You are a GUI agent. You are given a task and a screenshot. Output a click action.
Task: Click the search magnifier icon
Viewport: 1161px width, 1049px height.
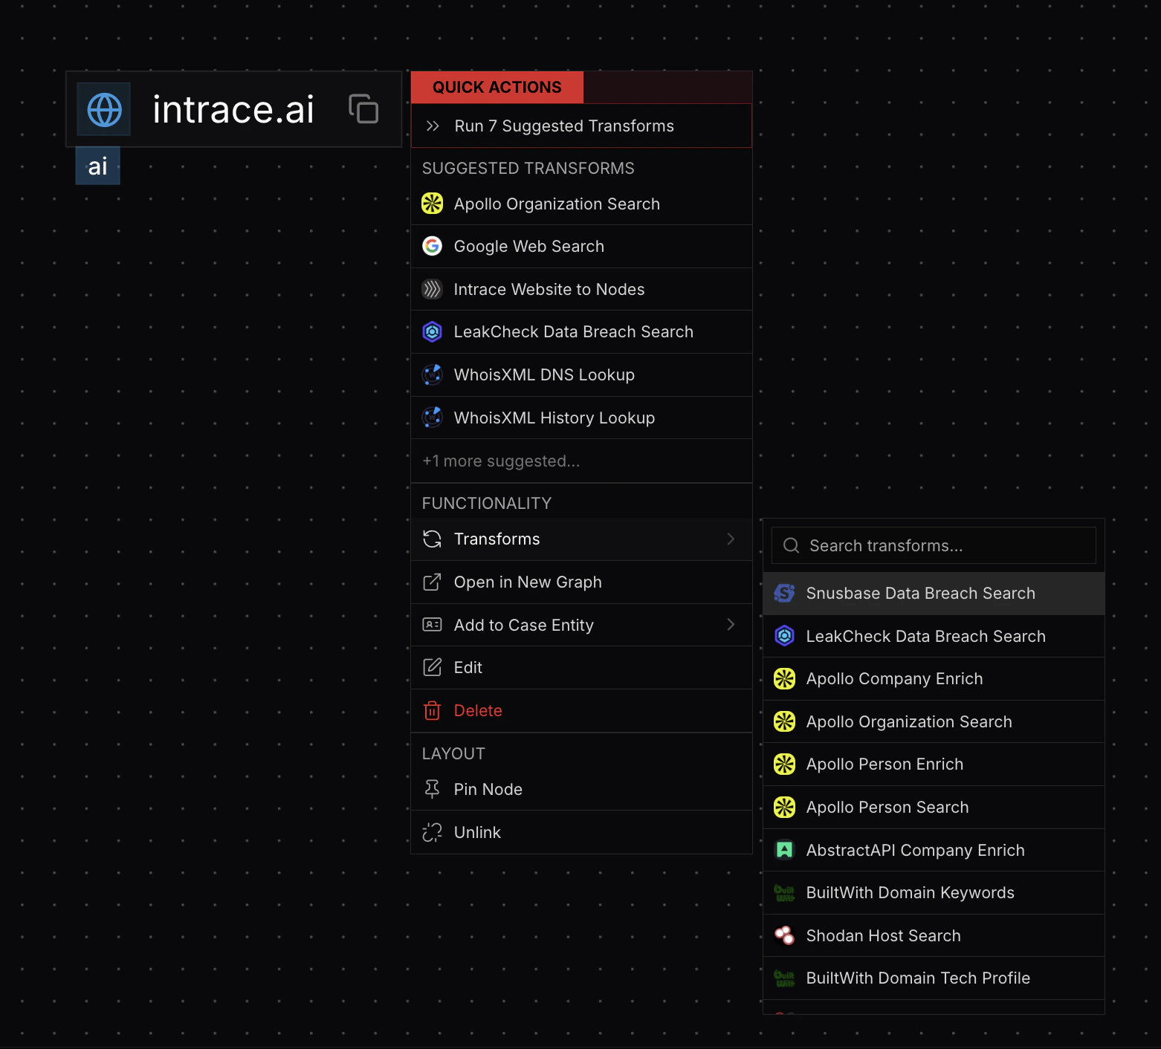pyautogui.click(x=792, y=545)
